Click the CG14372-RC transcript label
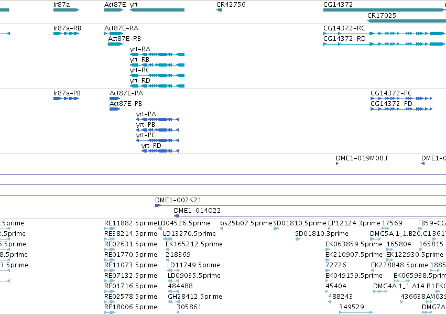 (344, 28)
